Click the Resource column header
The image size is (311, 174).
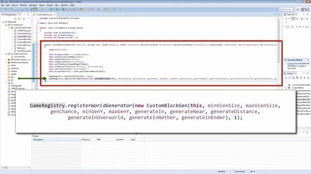click(x=88, y=140)
